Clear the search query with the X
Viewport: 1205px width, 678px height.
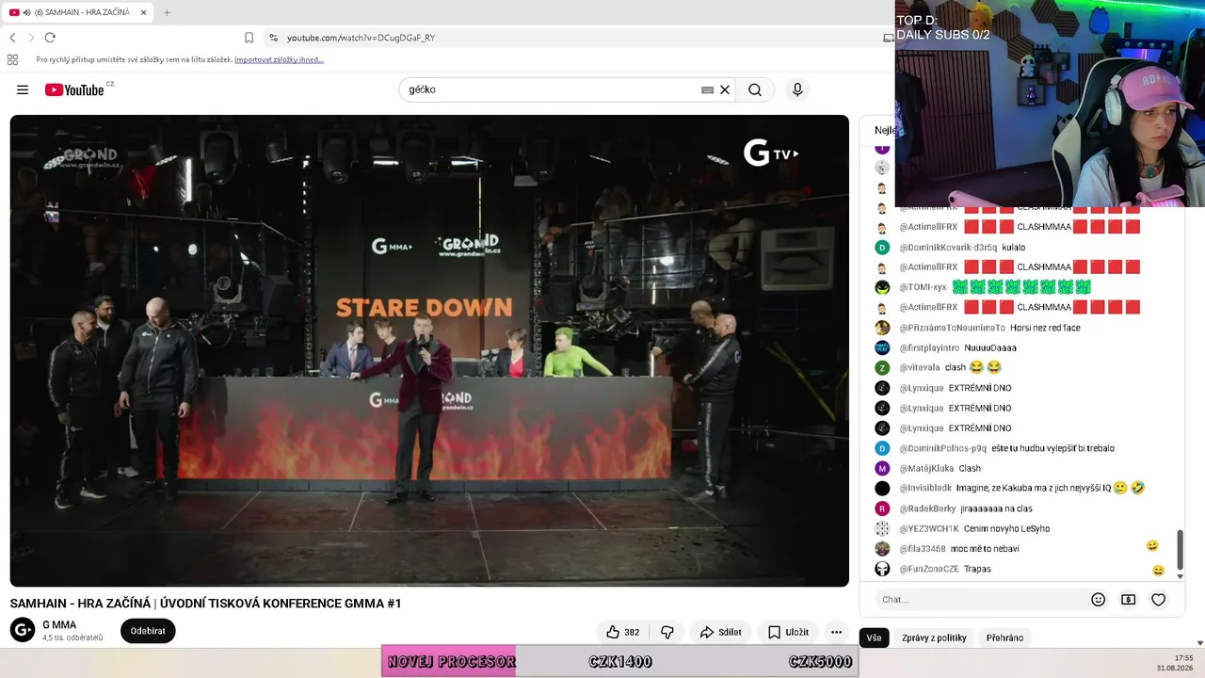tap(725, 89)
